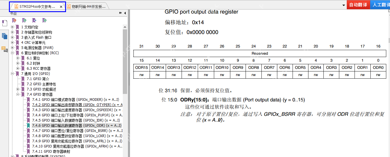Click the bookmarks panel scroll-up arrow
Screen dimensions: 390x157
coord(125,27)
